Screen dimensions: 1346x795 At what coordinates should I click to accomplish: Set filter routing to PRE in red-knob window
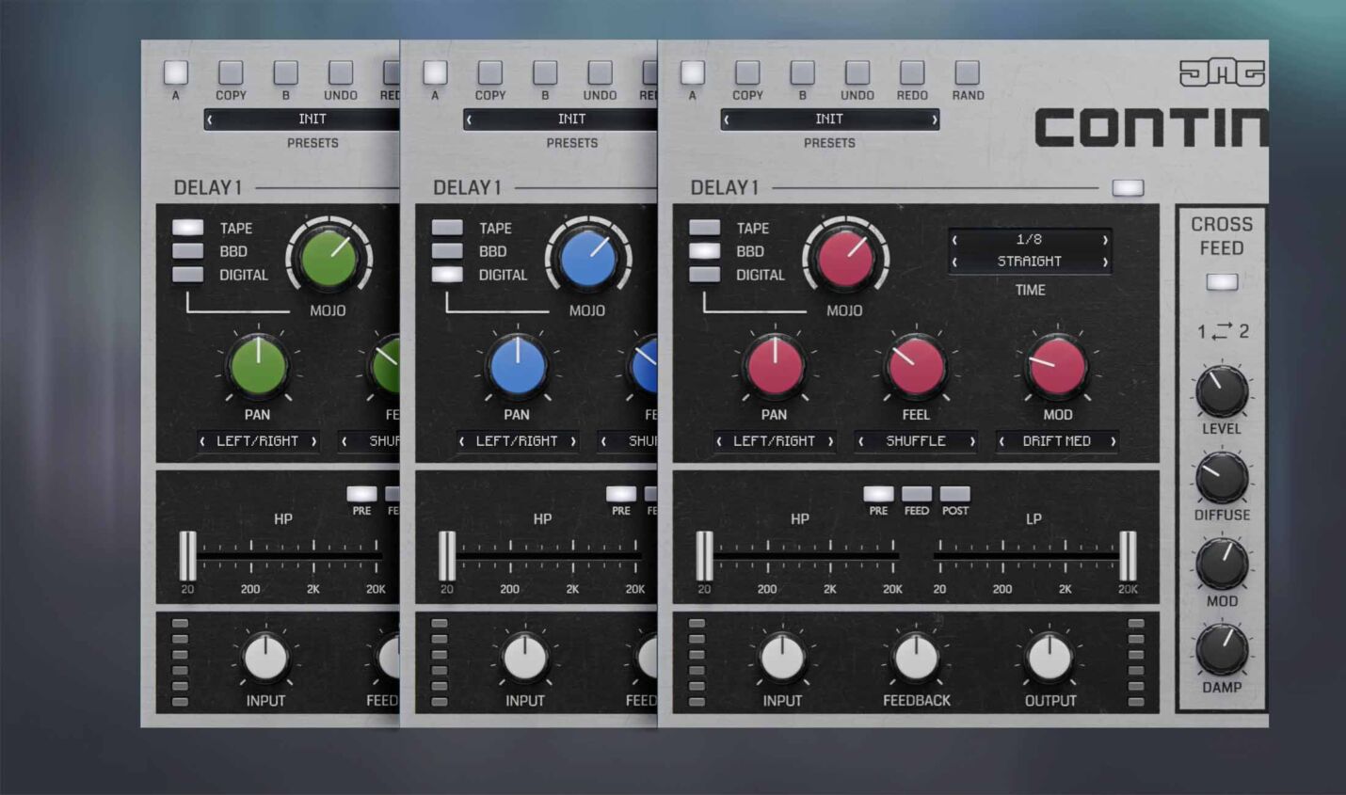tap(878, 494)
